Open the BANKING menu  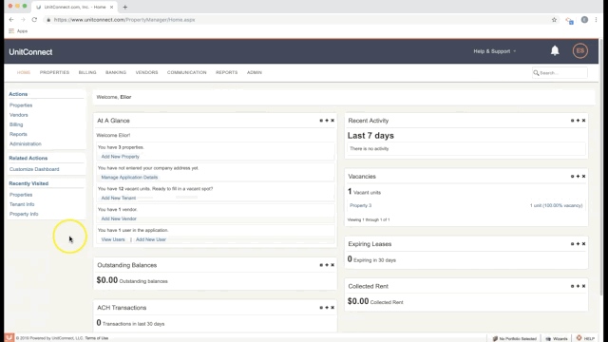point(116,72)
